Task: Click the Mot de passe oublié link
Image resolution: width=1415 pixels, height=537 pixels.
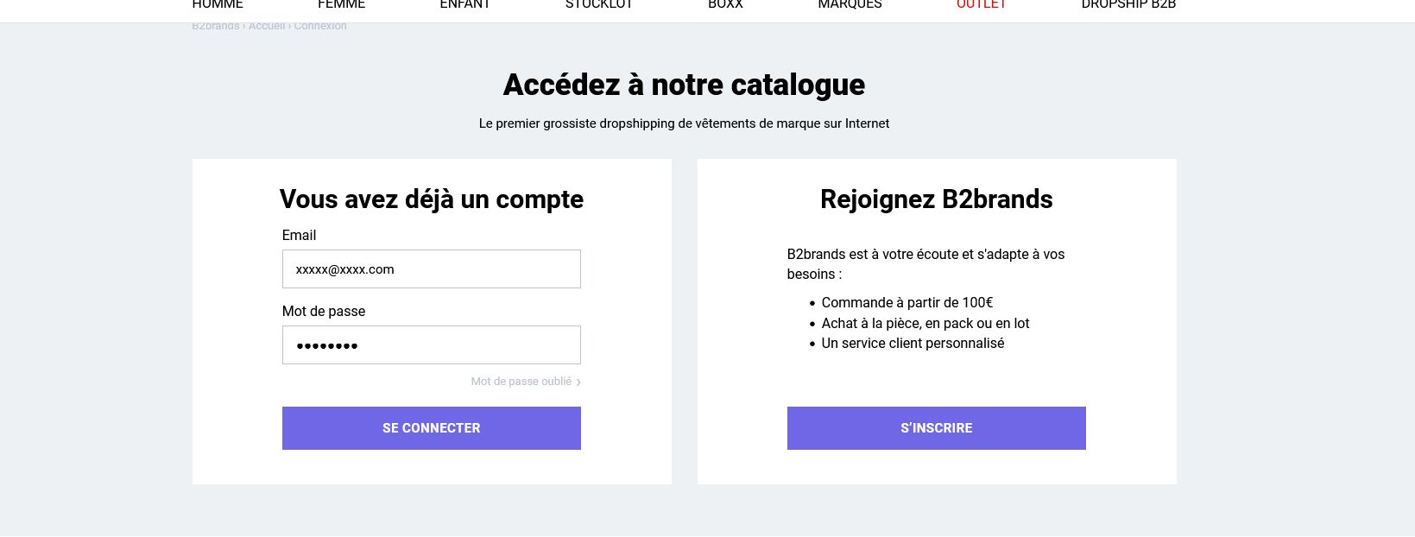Action: pos(521,382)
